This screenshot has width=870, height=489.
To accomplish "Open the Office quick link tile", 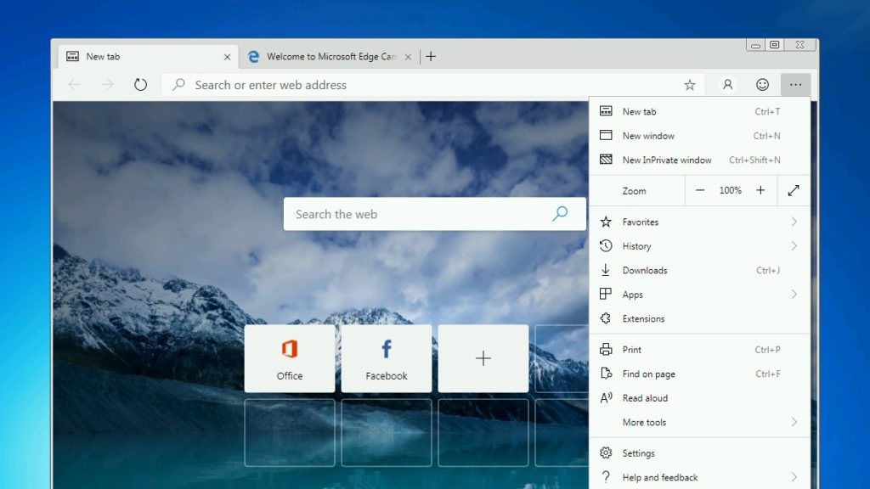I will click(290, 358).
